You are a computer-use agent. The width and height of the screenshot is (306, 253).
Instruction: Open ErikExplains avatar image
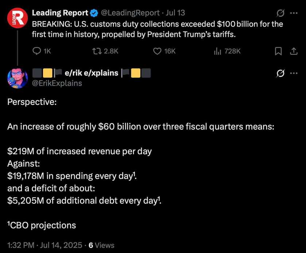[18, 78]
